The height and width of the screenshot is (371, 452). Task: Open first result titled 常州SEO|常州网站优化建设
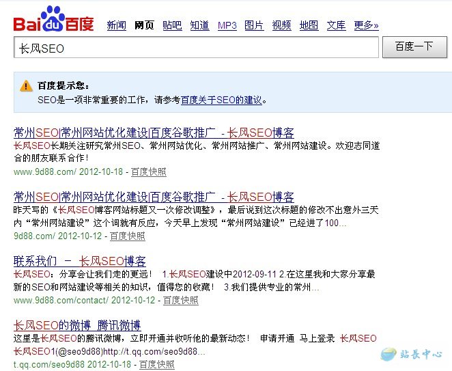tap(154, 133)
